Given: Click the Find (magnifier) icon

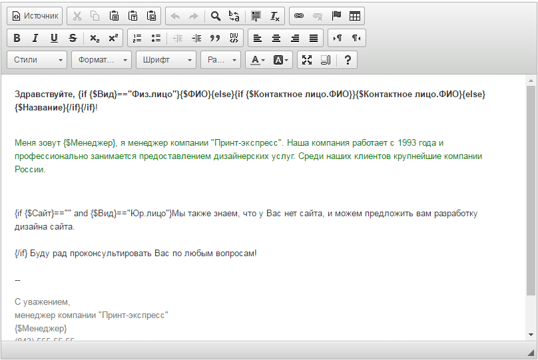Looking at the screenshot, I should pos(216,15).
